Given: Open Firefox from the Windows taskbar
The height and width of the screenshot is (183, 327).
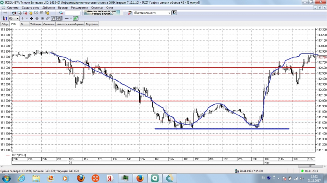Looking at the screenshot, I should coord(81,178).
